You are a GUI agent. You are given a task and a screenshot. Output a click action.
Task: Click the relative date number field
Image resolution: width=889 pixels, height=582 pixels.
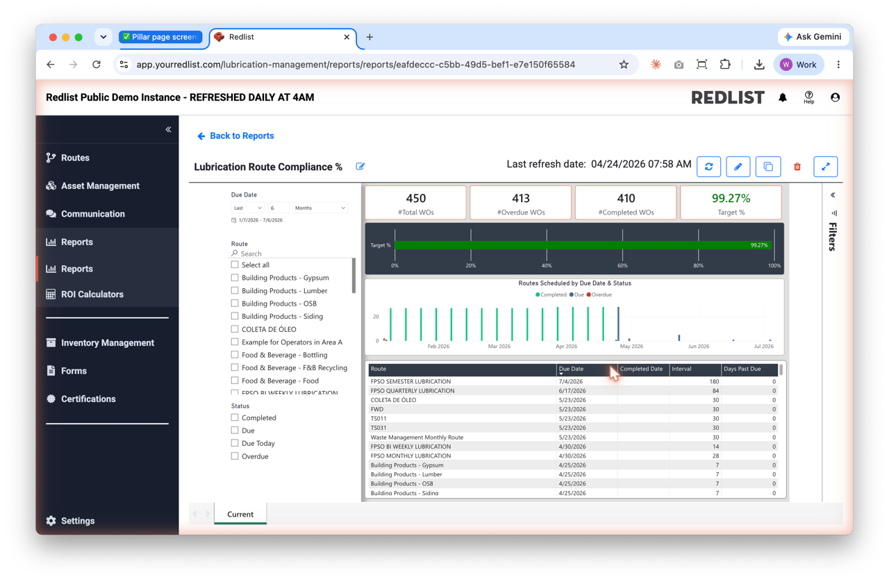click(278, 208)
